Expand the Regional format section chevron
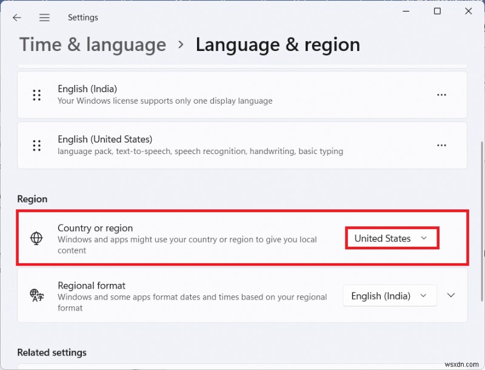This screenshot has height=370, width=485. click(x=451, y=295)
